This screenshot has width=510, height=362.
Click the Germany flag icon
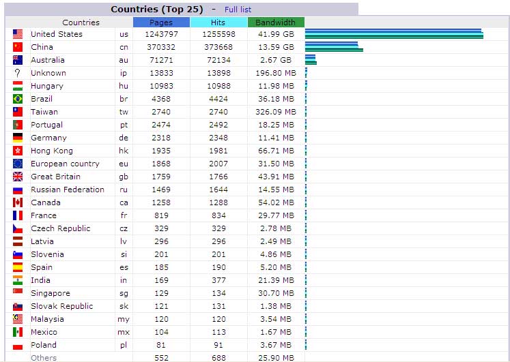tap(18, 138)
